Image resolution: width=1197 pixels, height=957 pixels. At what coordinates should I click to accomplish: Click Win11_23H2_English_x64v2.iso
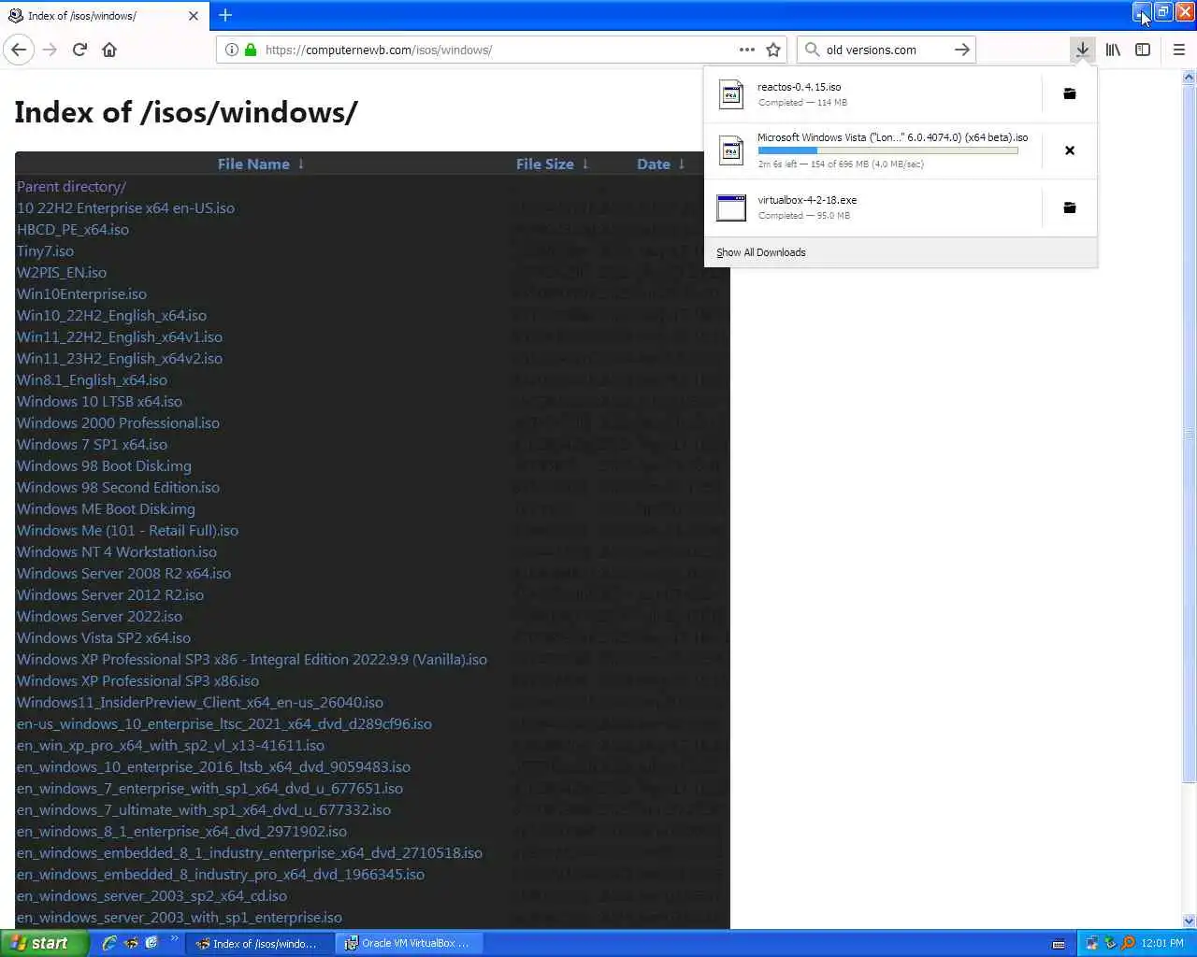tap(120, 359)
